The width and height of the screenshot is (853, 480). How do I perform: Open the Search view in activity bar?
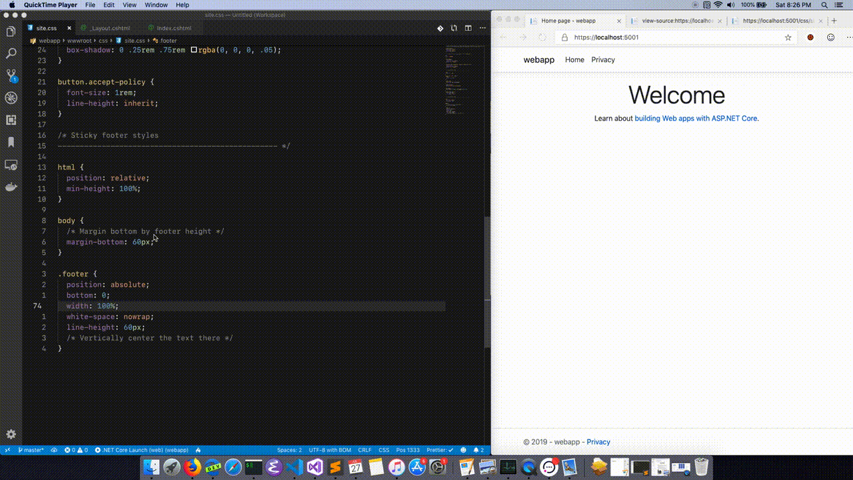tap(11, 53)
